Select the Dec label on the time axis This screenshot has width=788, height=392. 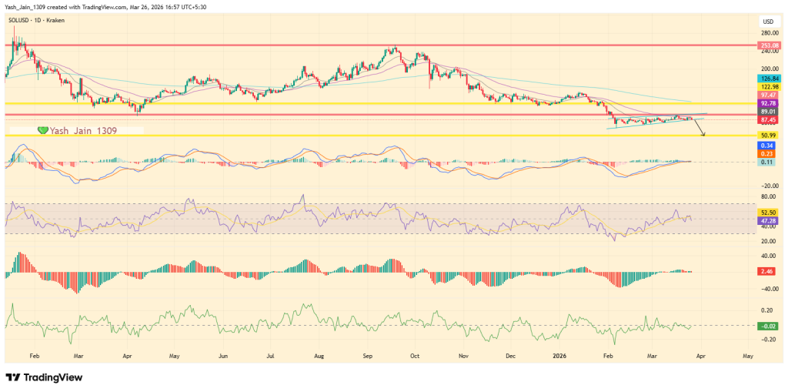511,357
